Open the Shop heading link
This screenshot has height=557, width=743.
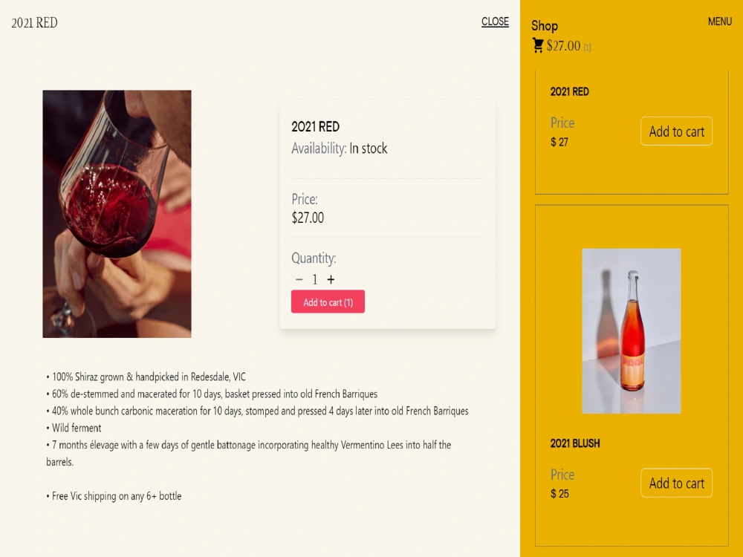click(x=545, y=25)
